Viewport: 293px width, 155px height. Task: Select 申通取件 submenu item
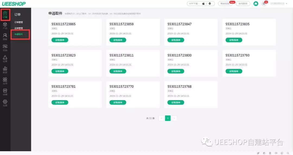19,34
